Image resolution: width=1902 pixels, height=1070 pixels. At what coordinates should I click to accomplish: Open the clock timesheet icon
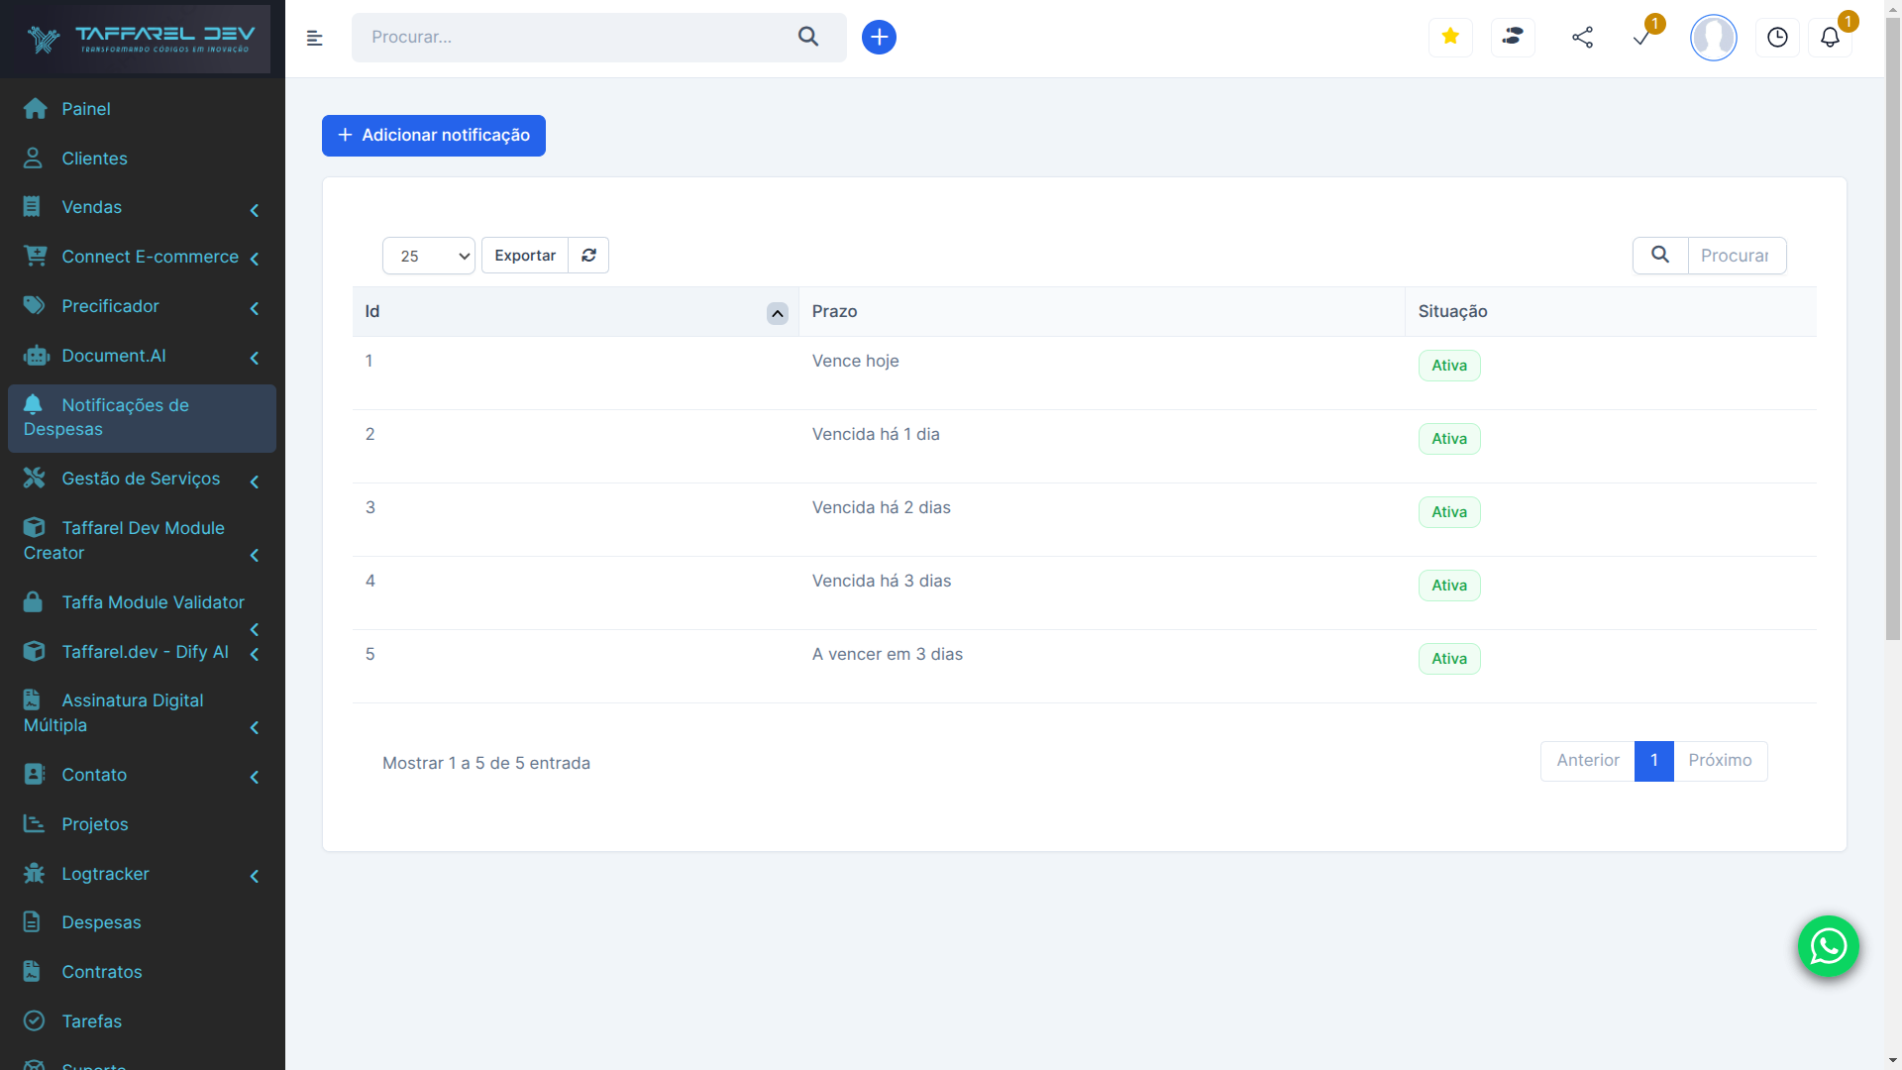tap(1777, 38)
